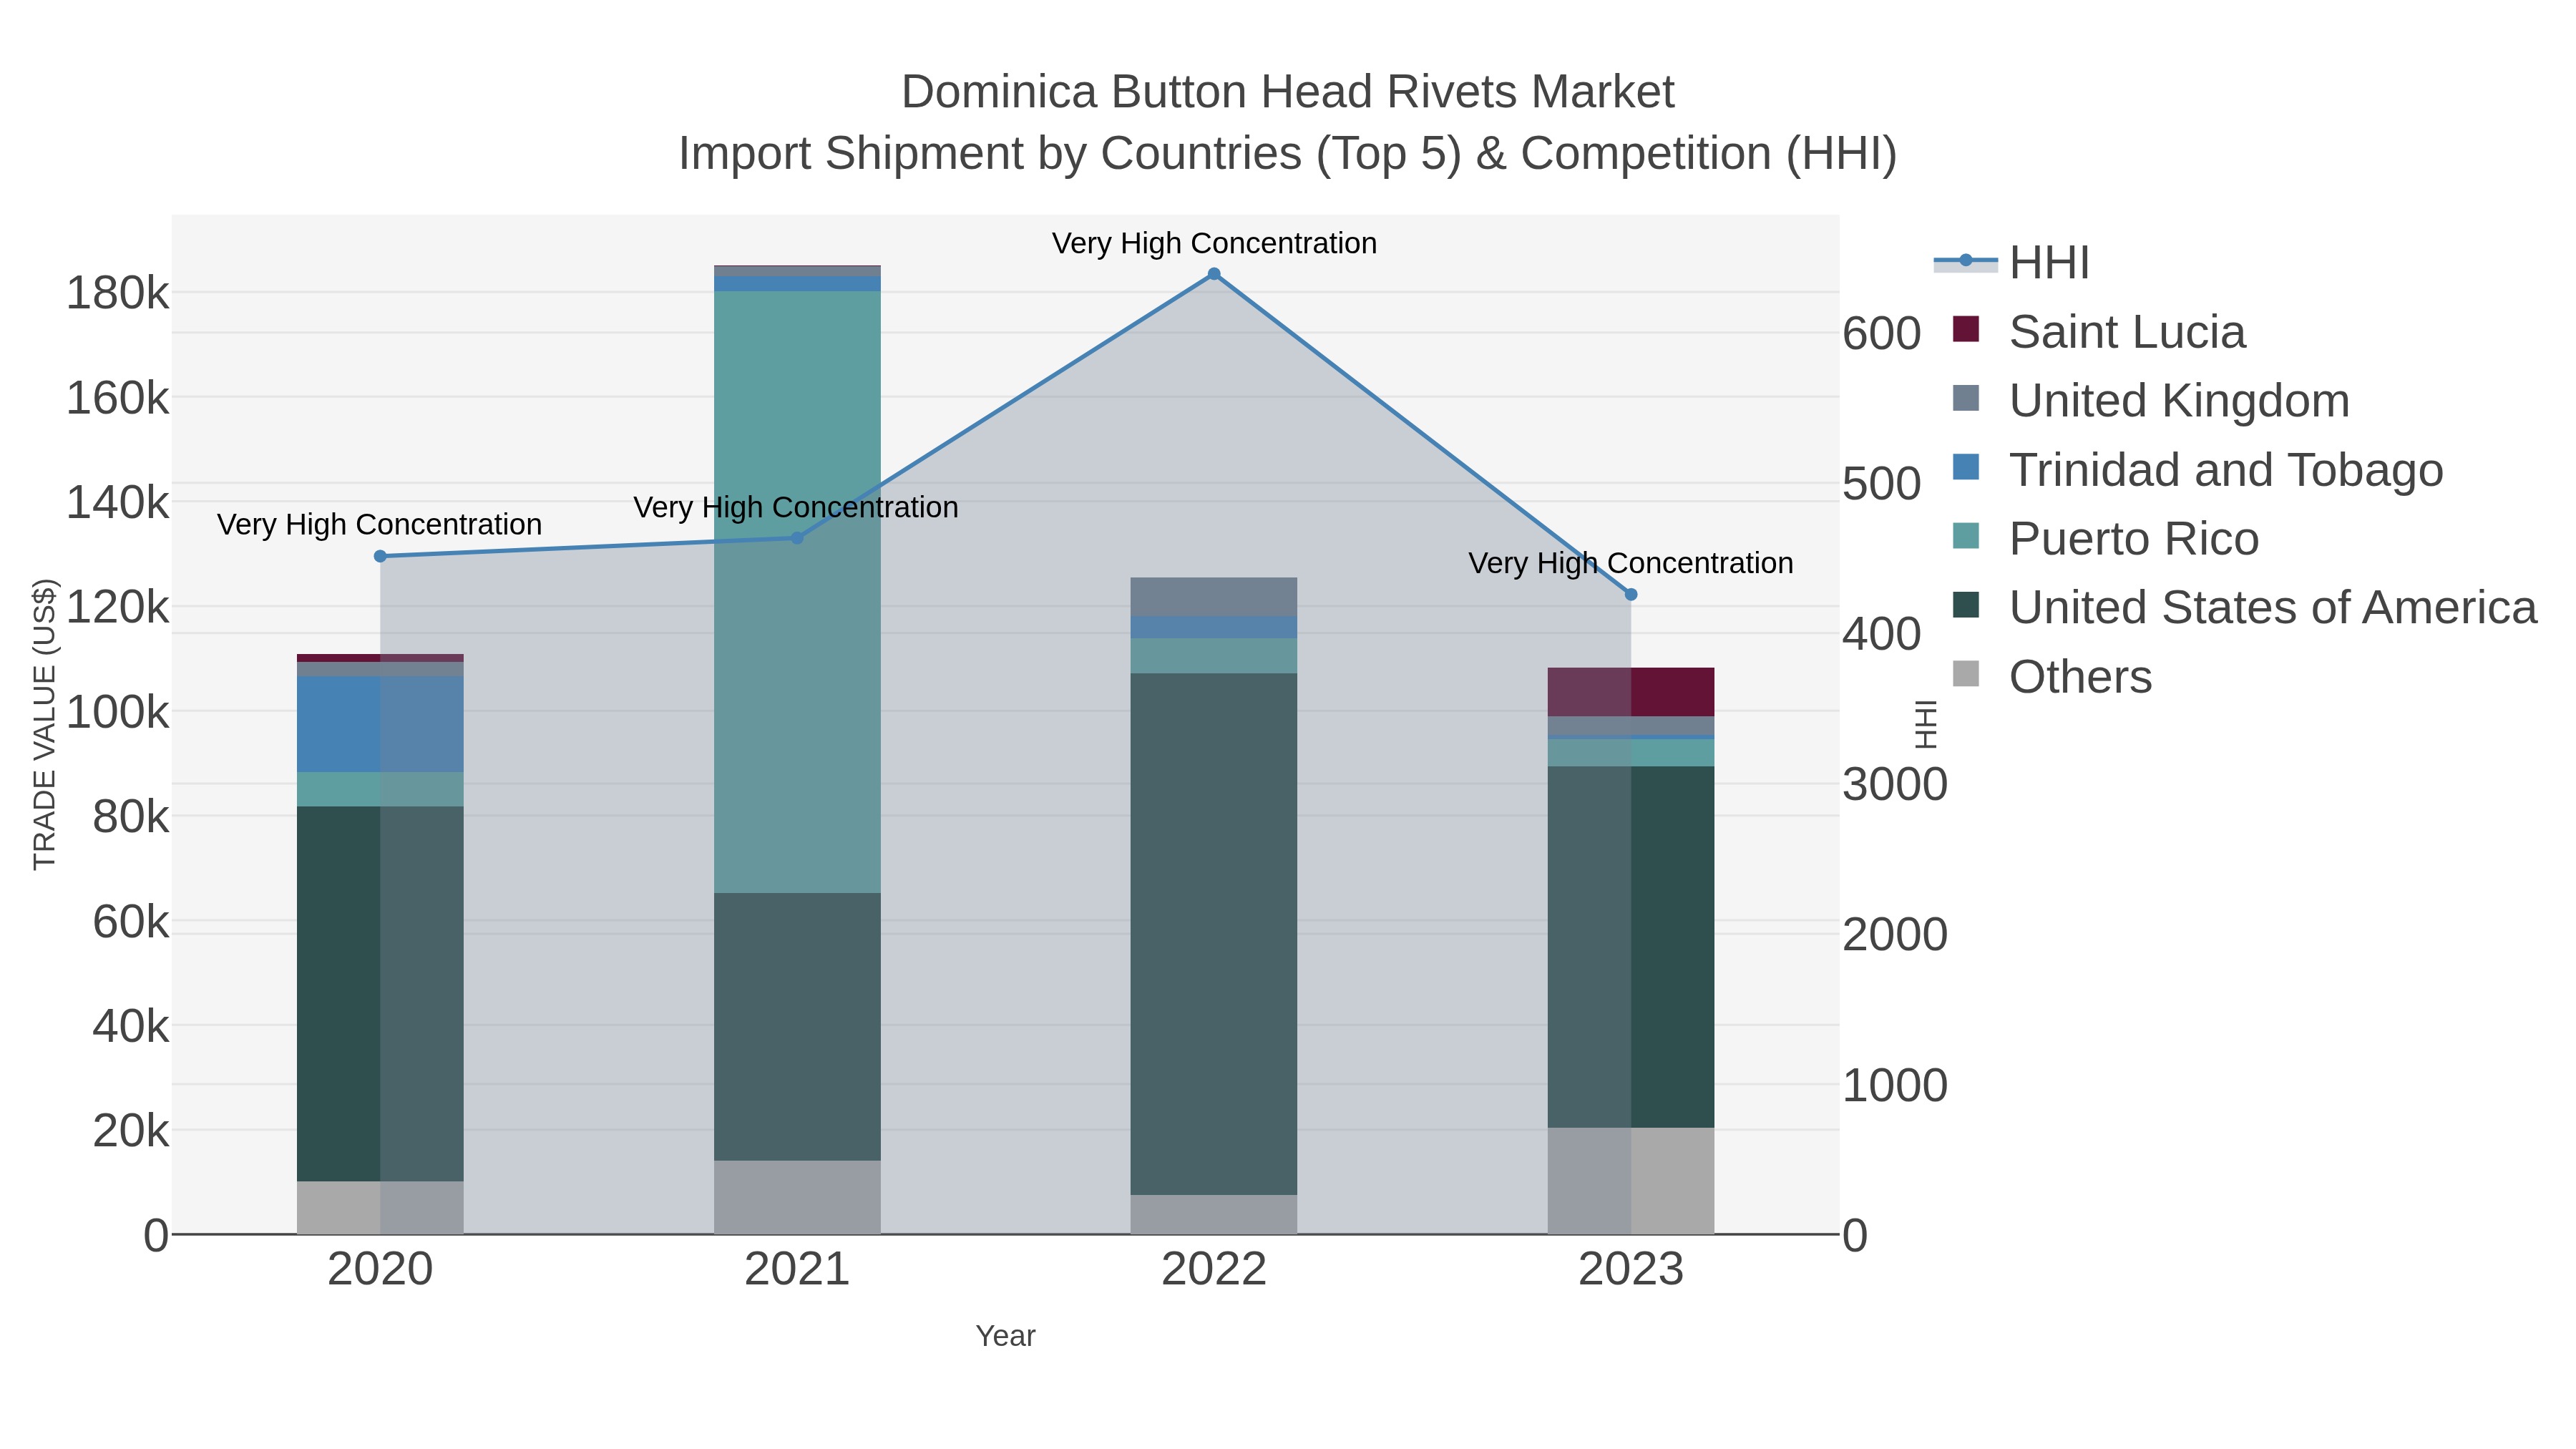Click the 2022 x-axis year label
The height and width of the screenshot is (1449, 2576).
point(1214,1270)
